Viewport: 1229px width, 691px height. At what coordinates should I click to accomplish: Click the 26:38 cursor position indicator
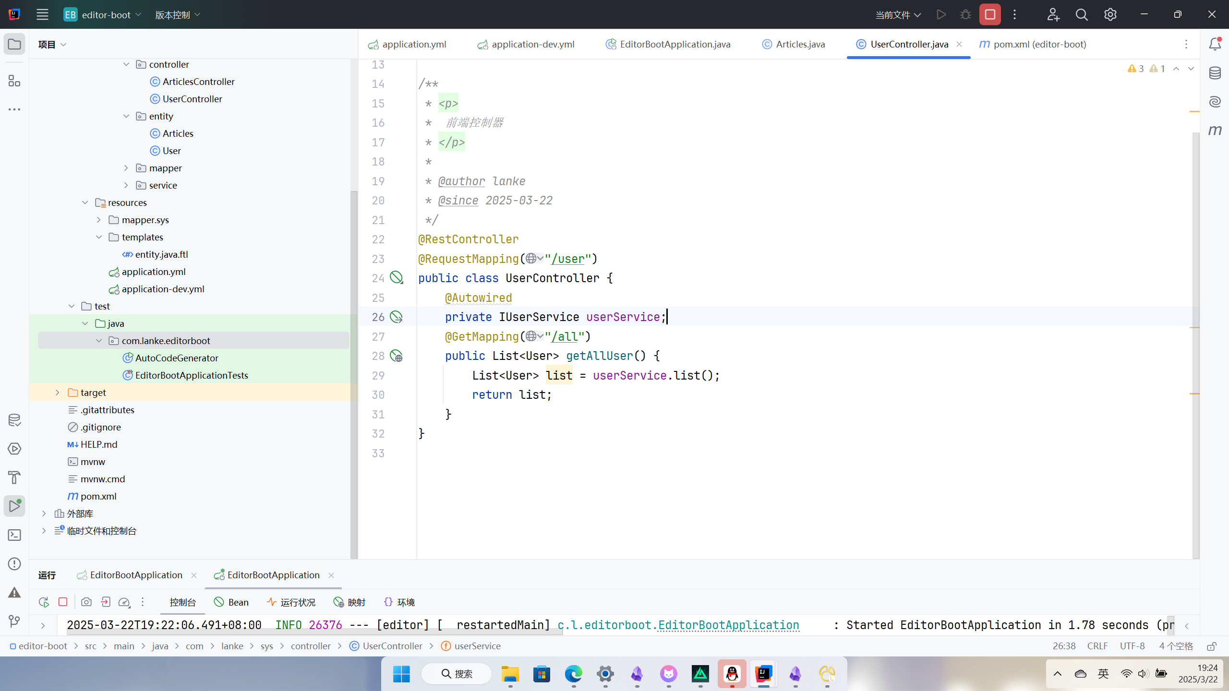(x=1064, y=646)
